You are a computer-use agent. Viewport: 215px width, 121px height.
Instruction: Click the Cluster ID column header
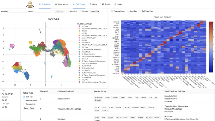click(44, 91)
